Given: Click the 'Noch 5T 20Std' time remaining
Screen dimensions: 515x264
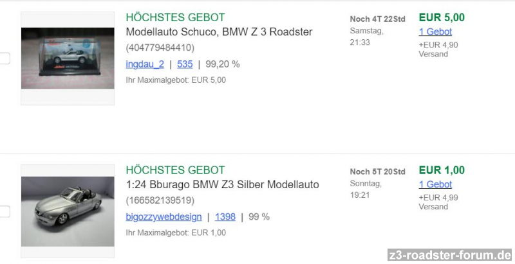Looking at the screenshot, I should pyautogui.click(x=377, y=172).
